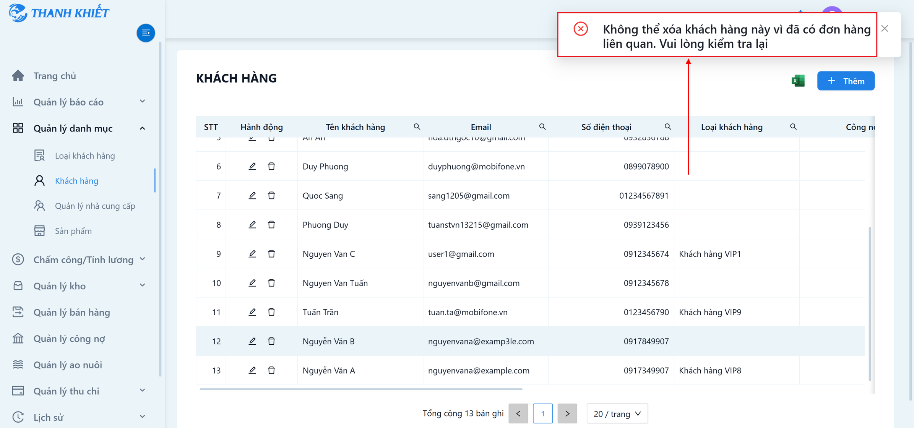Go to previous page of records
The width and height of the screenshot is (914, 428).
click(x=518, y=413)
